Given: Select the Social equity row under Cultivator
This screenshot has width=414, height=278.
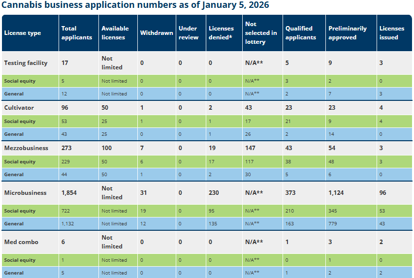Looking at the screenshot, I should click(207, 122).
